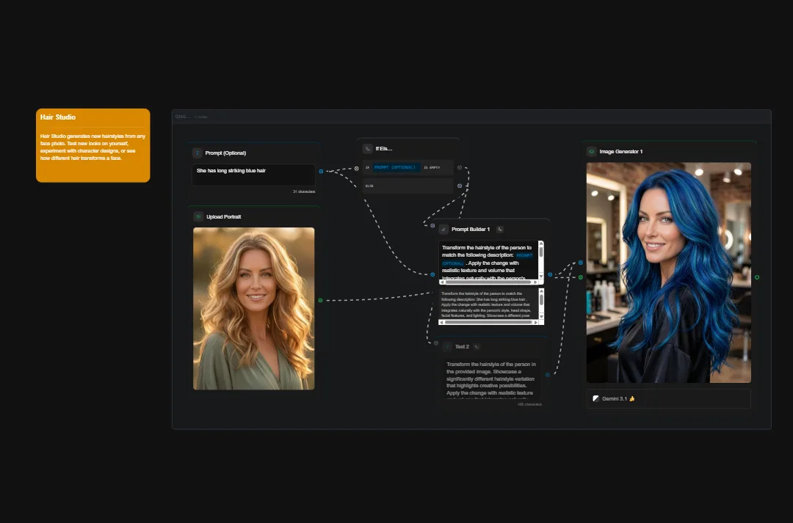Open the Gemini 3.1 model selector

[x=668, y=398]
